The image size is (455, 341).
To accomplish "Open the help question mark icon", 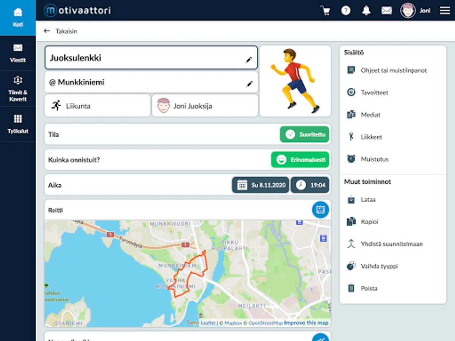I will (x=346, y=11).
